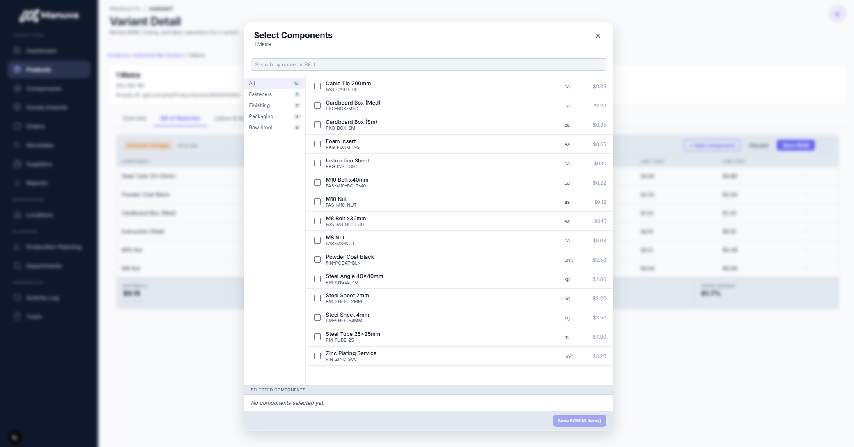Click the No components selected yet message
The width and height of the screenshot is (854, 447).
click(x=287, y=403)
